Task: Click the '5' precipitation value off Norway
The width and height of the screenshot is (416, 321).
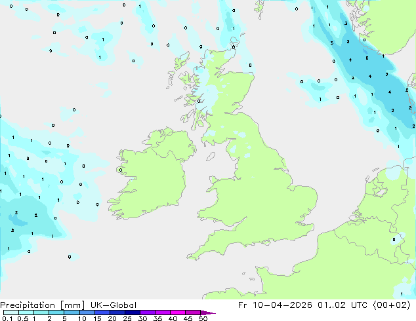Action: click(x=367, y=58)
